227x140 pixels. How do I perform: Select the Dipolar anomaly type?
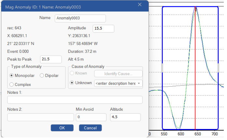pyautogui.click(x=42, y=76)
